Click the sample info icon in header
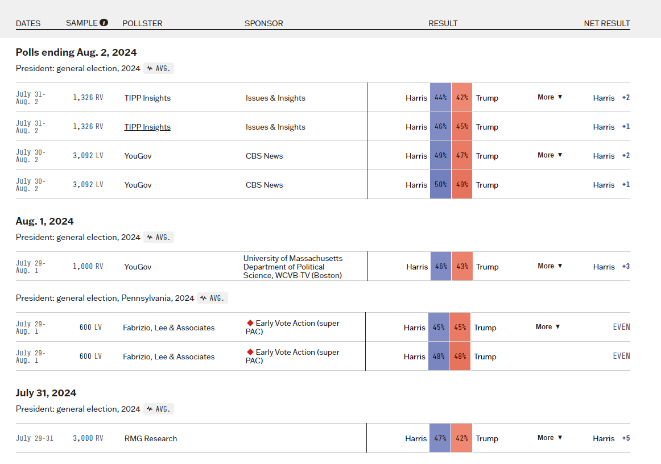 coord(104,23)
